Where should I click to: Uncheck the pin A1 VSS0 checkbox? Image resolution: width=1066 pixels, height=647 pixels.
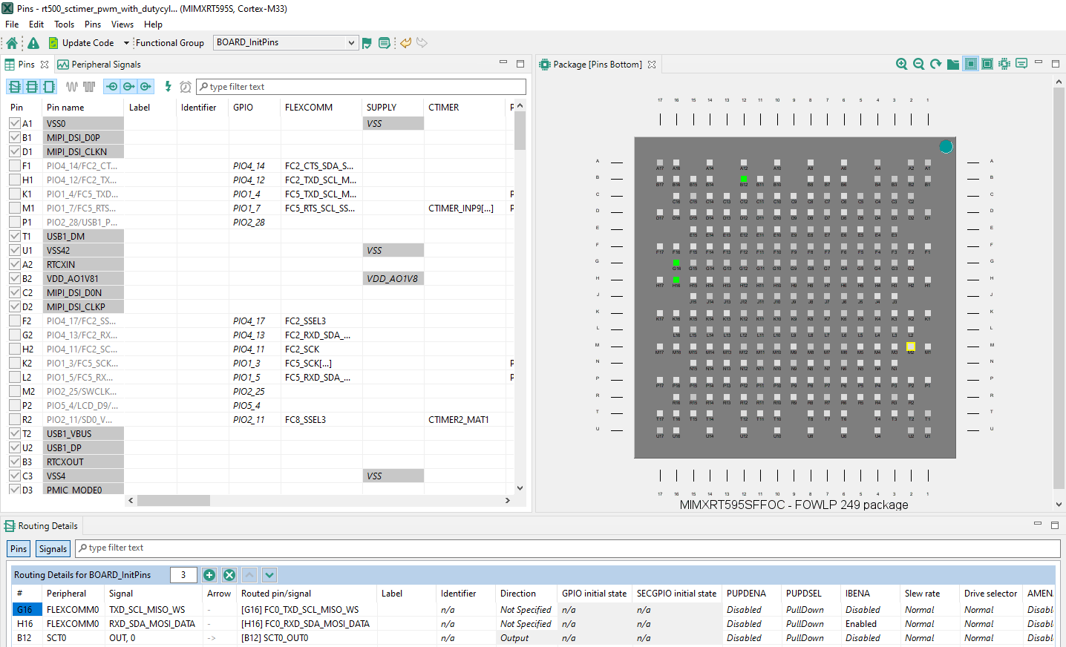pyautogui.click(x=15, y=123)
